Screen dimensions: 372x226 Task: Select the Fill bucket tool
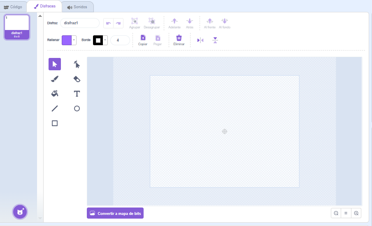pos(55,94)
